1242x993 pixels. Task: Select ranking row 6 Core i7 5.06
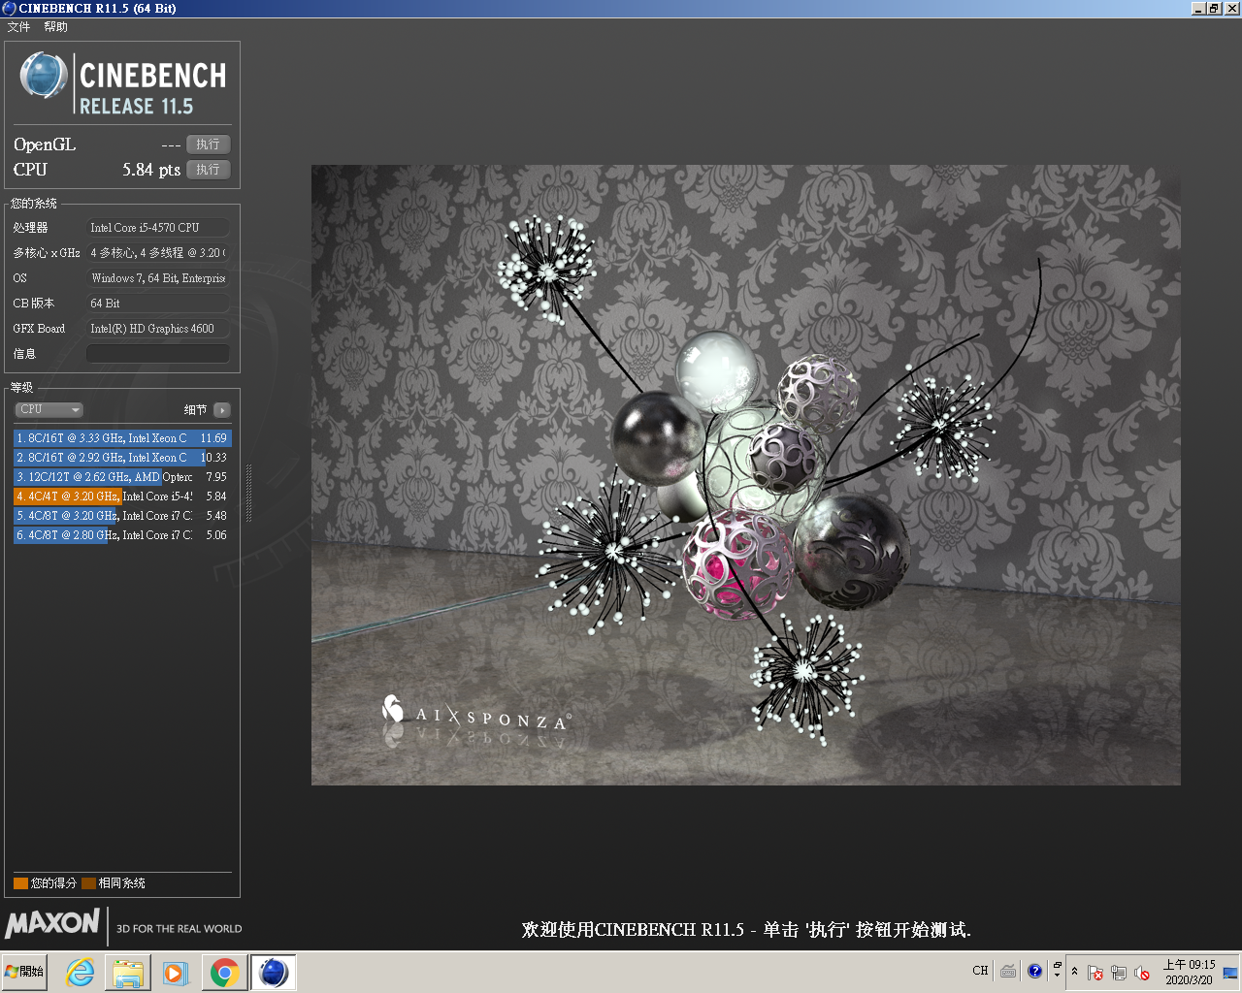coord(122,535)
